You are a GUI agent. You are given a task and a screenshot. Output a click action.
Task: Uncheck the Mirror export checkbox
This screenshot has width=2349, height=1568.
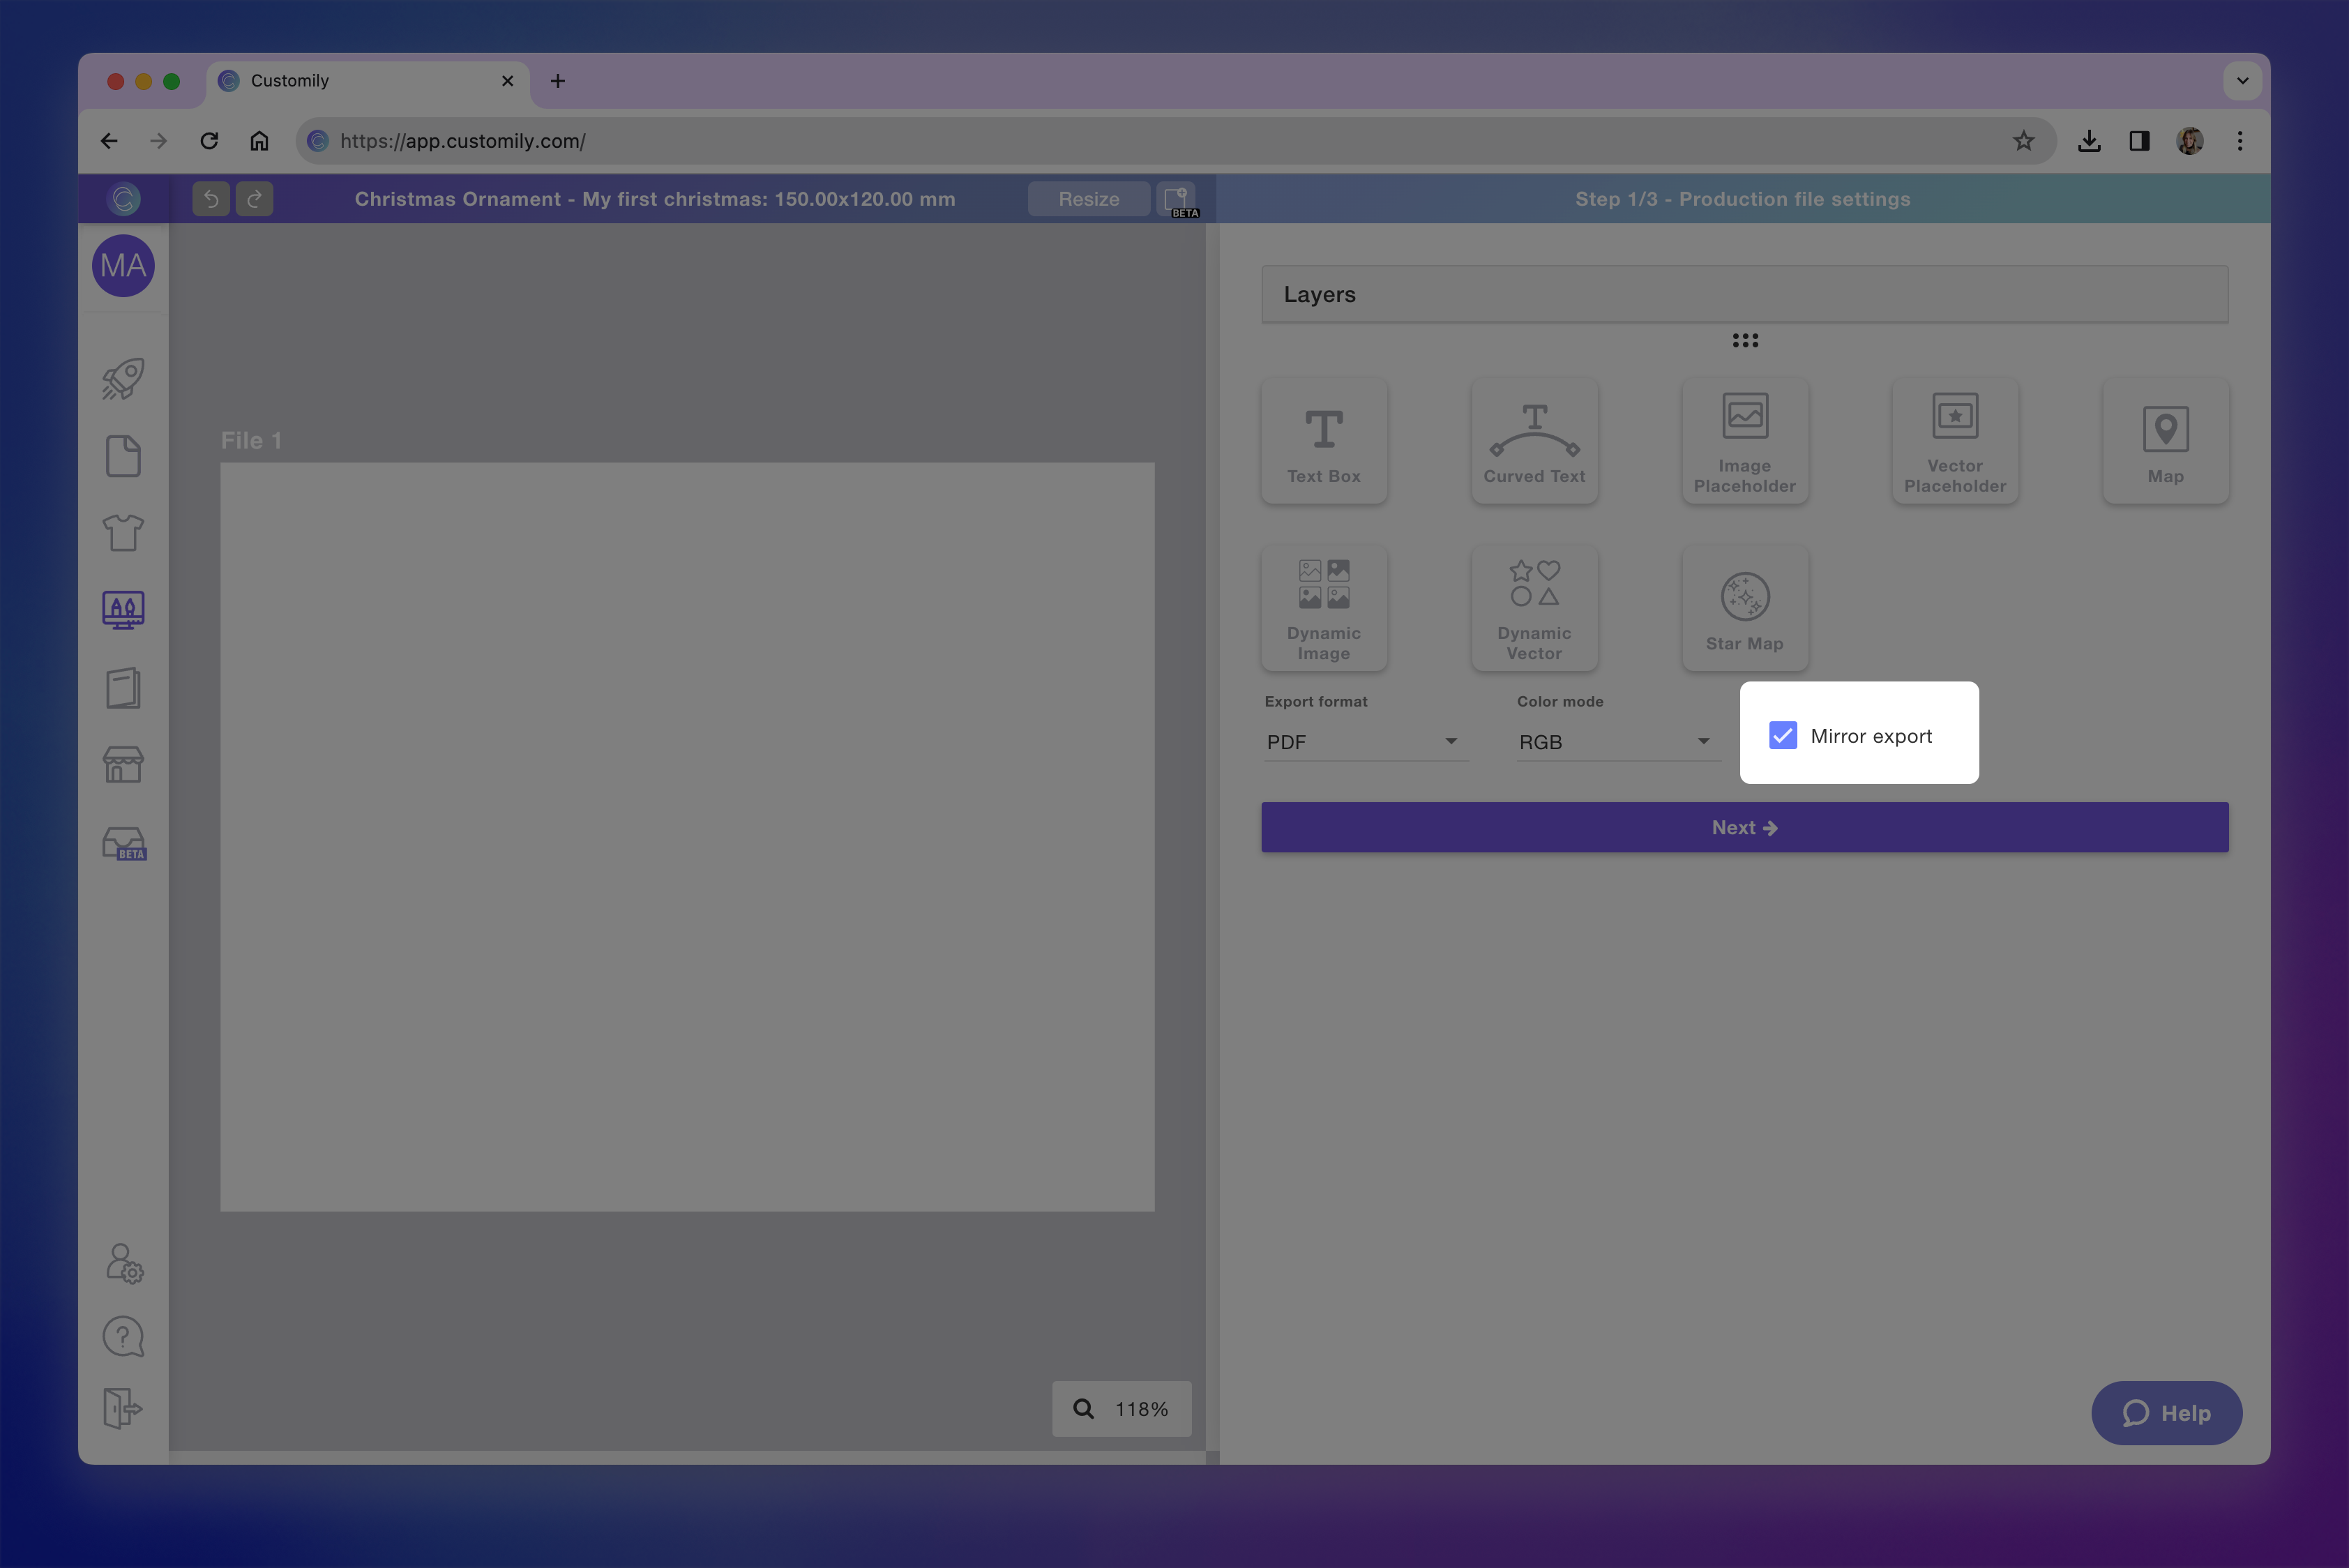click(x=1782, y=736)
